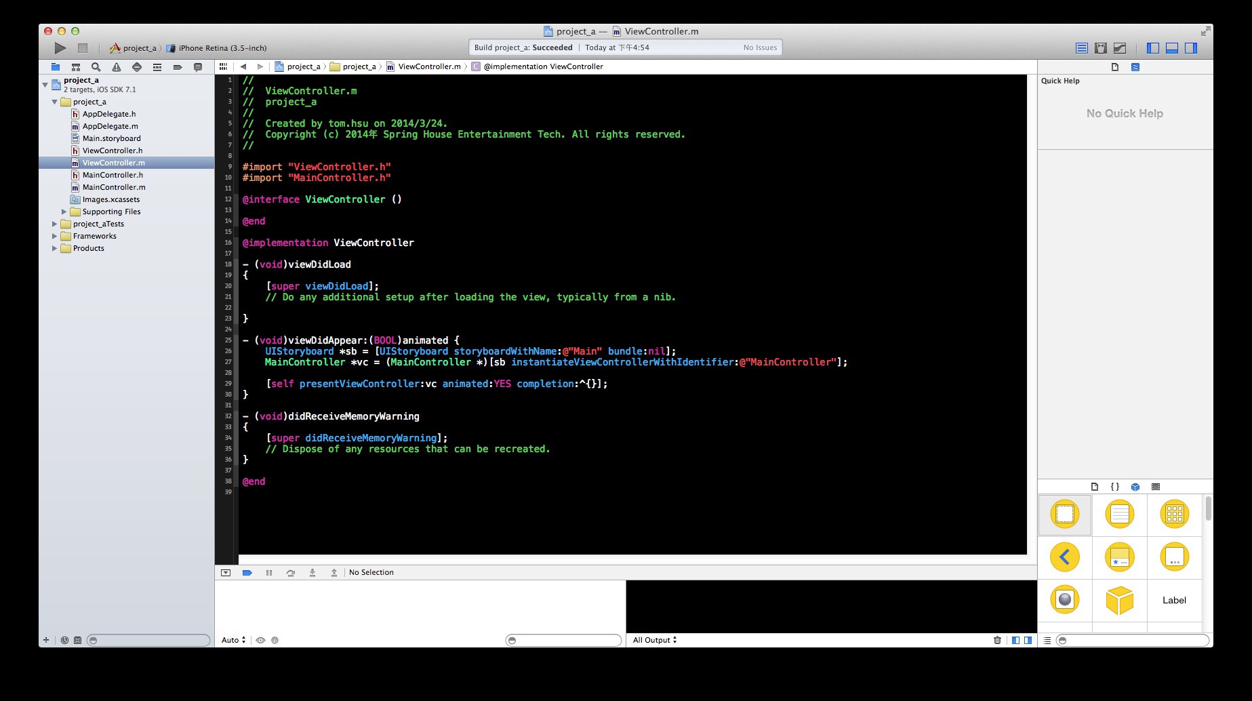The height and width of the screenshot is (701, 1252).
Task: Toggle the navigator panel visibility
Action: [1153, 48]
